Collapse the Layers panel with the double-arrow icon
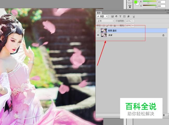 click(x=165, y=10)
